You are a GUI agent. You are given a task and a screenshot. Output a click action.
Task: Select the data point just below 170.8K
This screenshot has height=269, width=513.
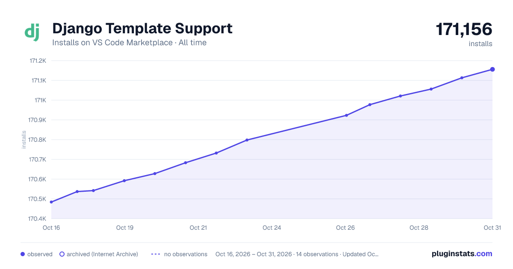(247, 140)
